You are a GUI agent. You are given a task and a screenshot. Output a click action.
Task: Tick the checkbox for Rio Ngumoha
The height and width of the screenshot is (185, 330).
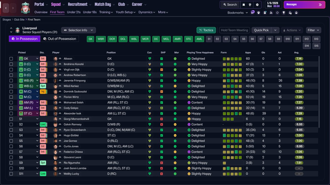click(11, 163)
